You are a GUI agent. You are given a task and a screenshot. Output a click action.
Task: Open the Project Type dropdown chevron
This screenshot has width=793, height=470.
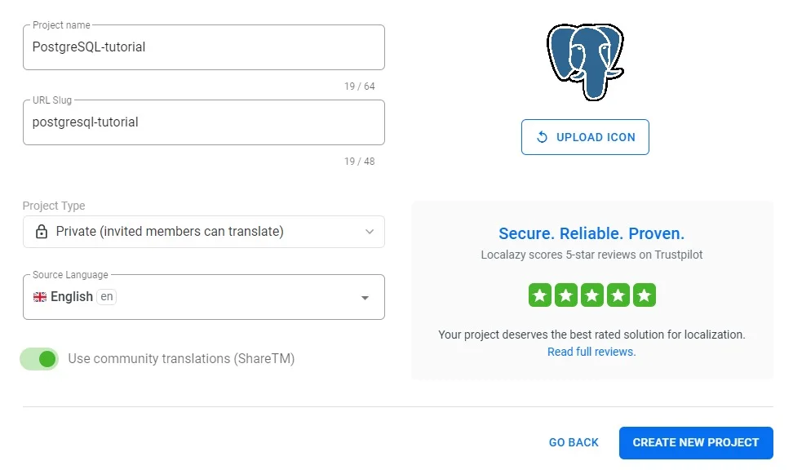coord(370,232)
